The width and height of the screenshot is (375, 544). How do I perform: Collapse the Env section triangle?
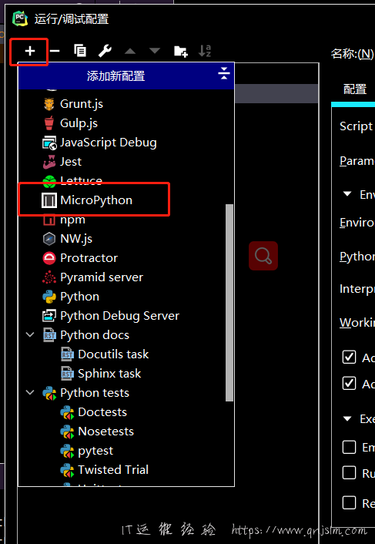click(347, 194)
